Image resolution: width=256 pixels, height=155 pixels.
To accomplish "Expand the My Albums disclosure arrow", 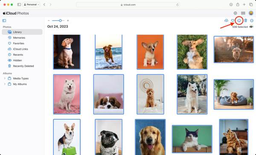I will click(5, 84).
